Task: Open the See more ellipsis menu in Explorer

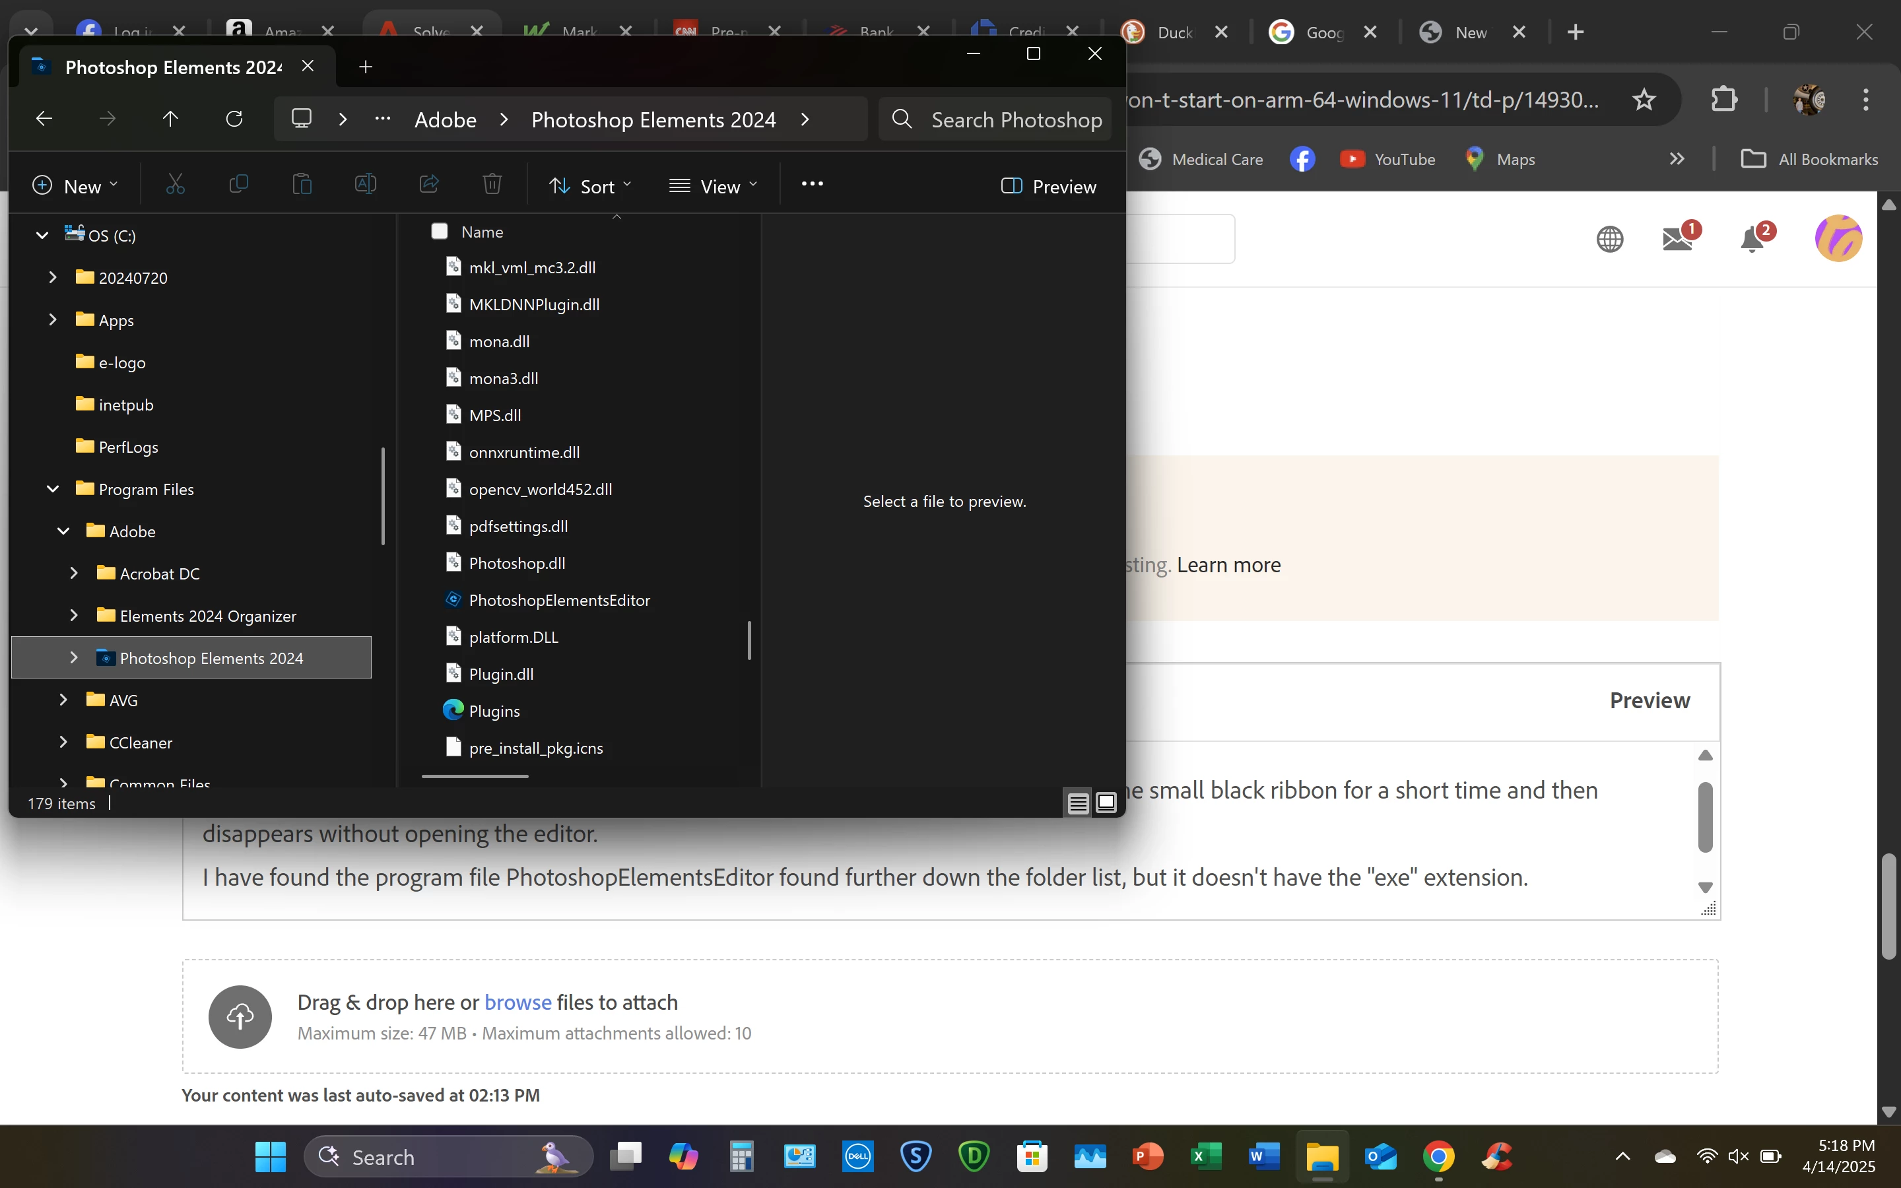Action: point(811,184)
